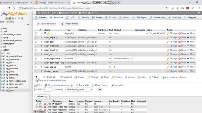
Task: Open More dropdown for user_email row
Action: (191, 50)
